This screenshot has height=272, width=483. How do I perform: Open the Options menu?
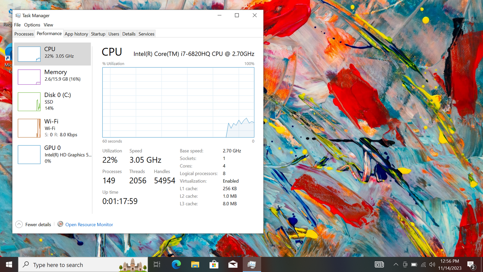[x=32, y=25]
